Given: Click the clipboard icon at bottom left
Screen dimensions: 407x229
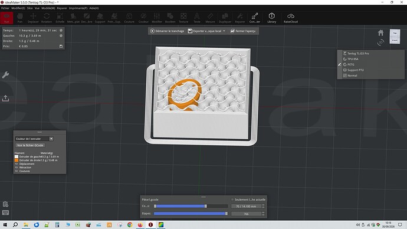Looking at the screenshot, I should 5,204.
